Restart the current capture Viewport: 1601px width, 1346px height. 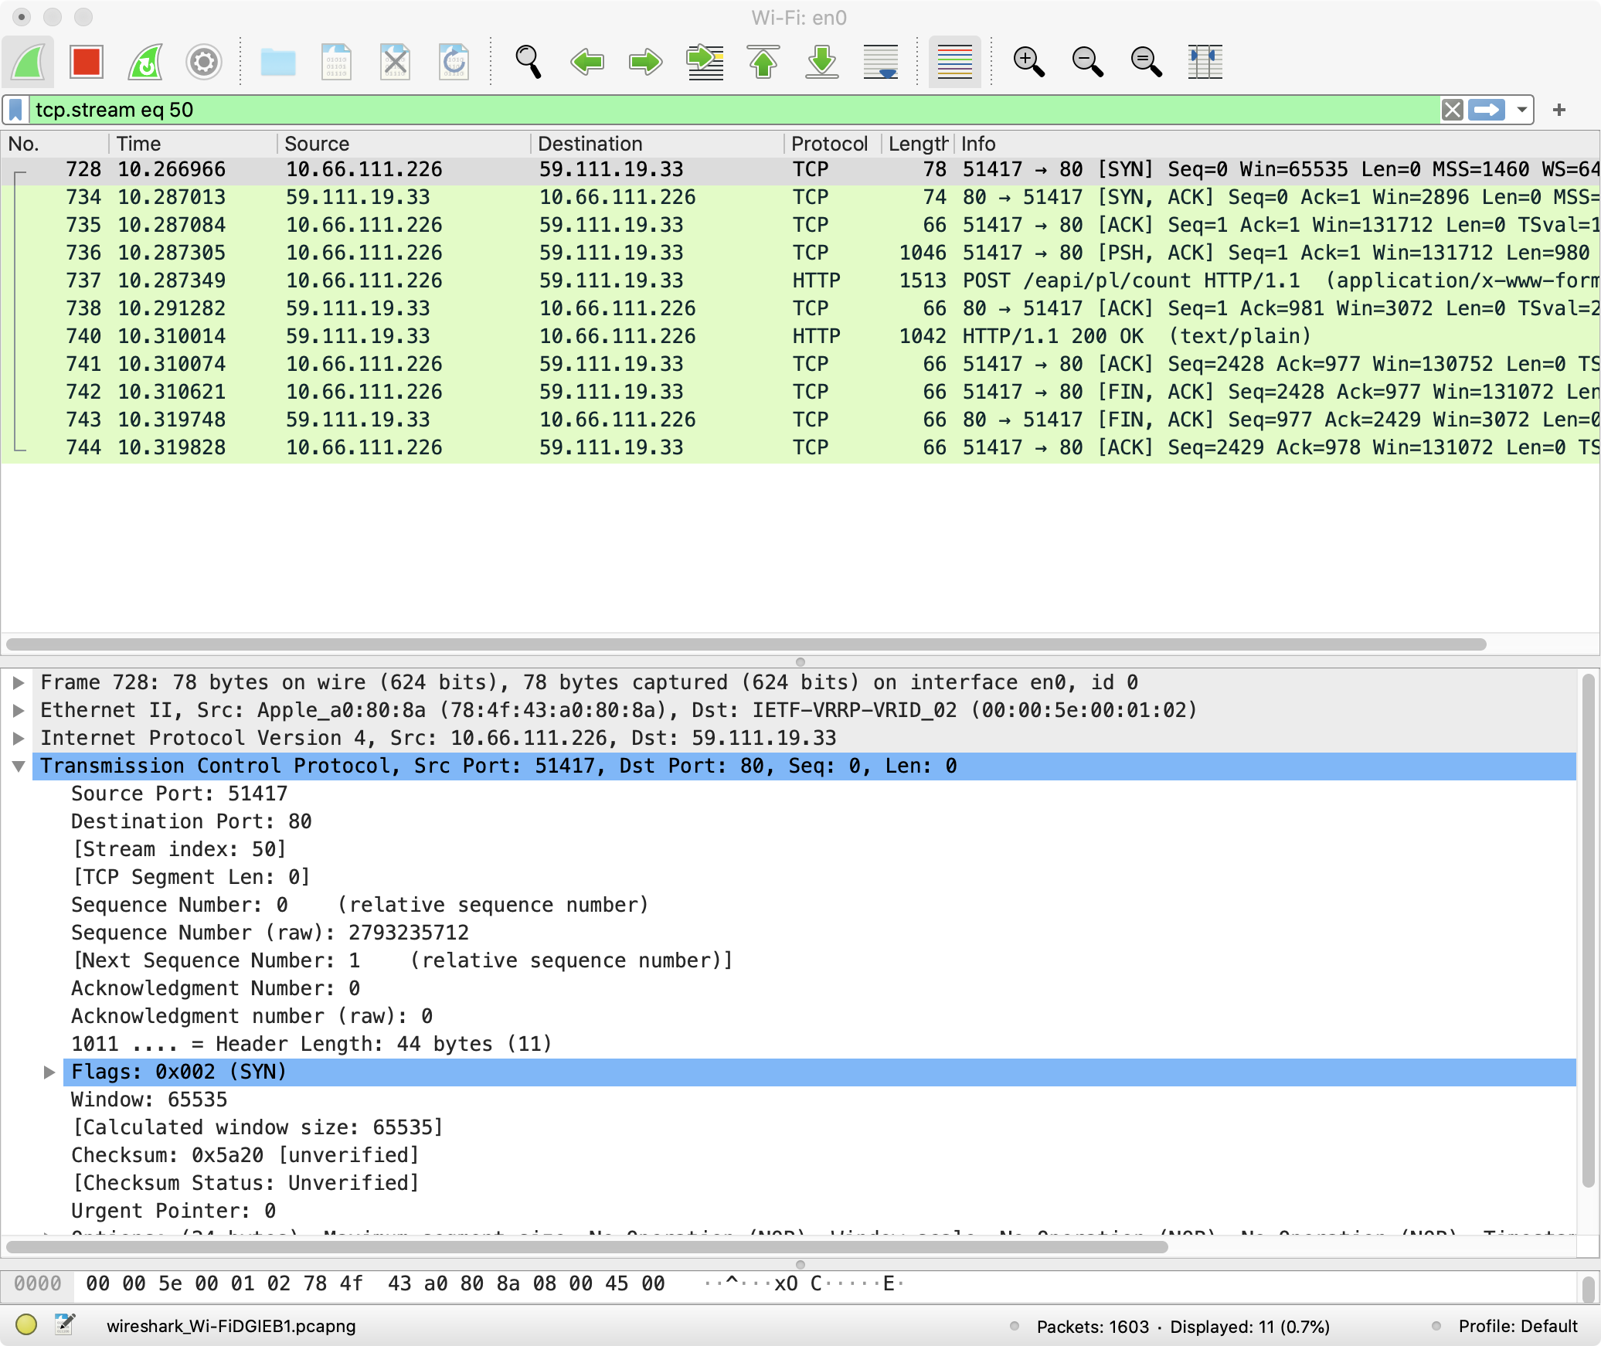pyautogui.click(x=145, y=62)
